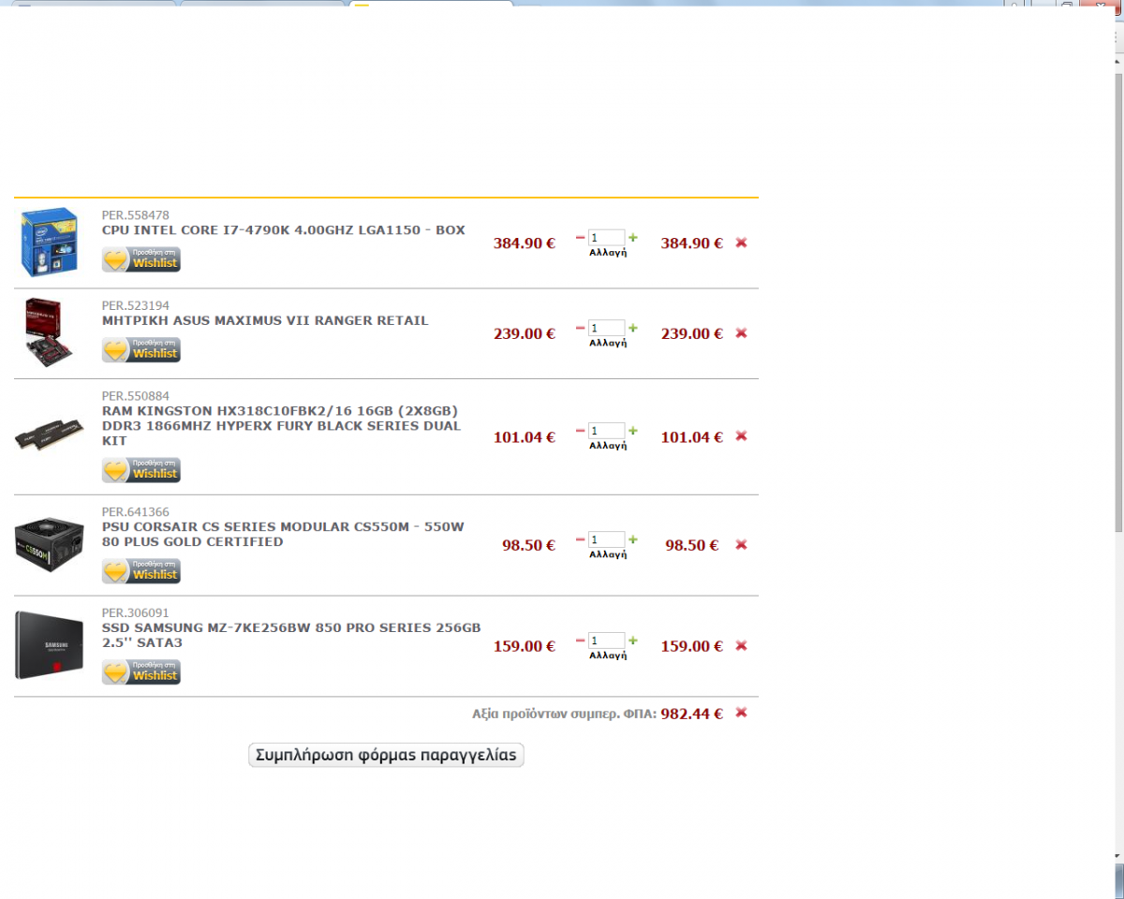This screenshot has width=1124, height=899.
Task: Select product code PER.558478
Action: point(136,215)
